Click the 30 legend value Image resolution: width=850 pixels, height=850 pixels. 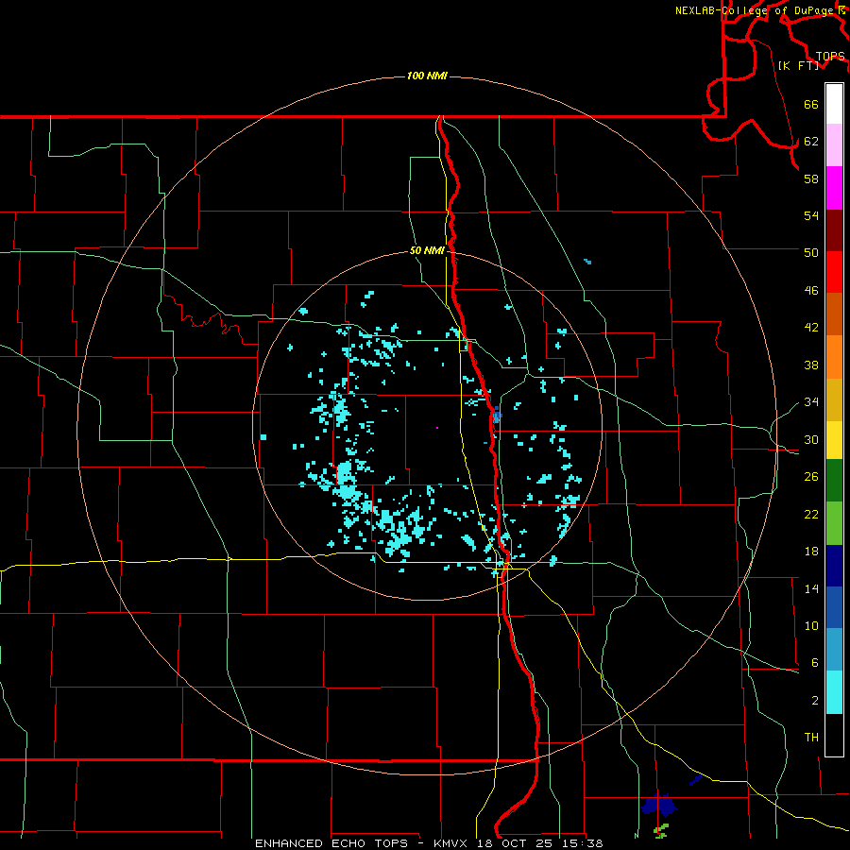click(x=811, y=439)
